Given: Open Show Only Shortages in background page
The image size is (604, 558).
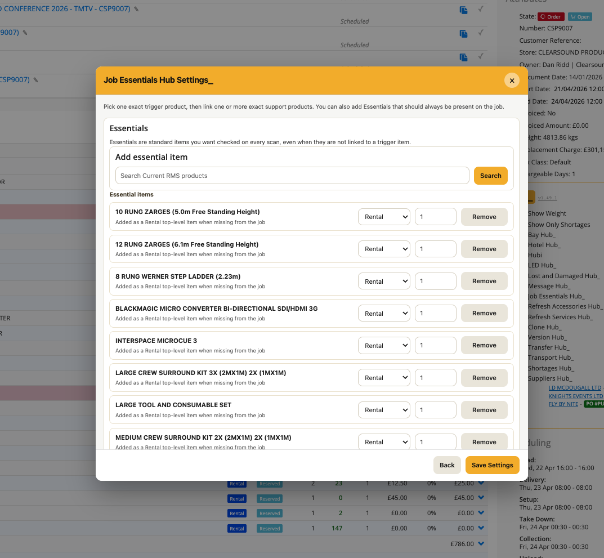Looking at the screenshot, I should 559,225.
